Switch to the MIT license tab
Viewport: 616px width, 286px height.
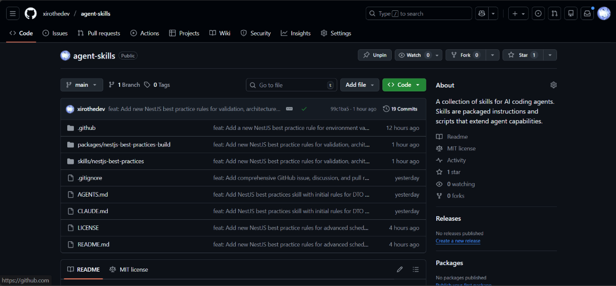tap(129, 270)
